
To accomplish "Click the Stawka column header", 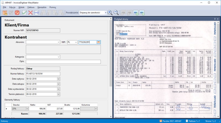I will pyautogui.click(x=20, y=105).
